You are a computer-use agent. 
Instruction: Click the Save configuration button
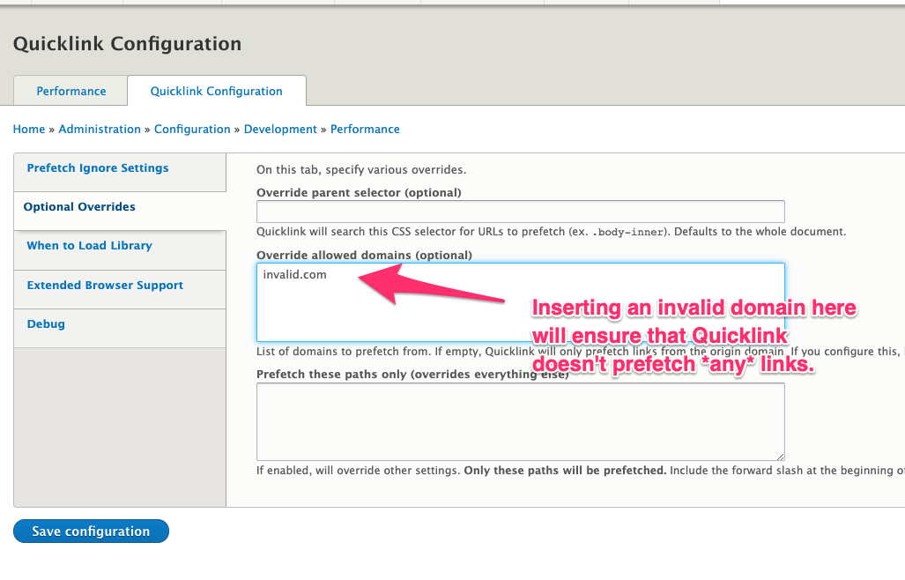point(91,531)
